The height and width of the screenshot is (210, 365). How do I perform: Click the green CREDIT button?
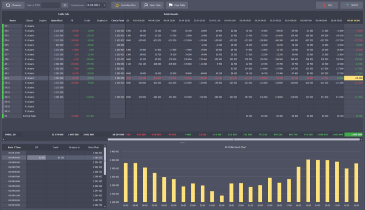[350, 5]
